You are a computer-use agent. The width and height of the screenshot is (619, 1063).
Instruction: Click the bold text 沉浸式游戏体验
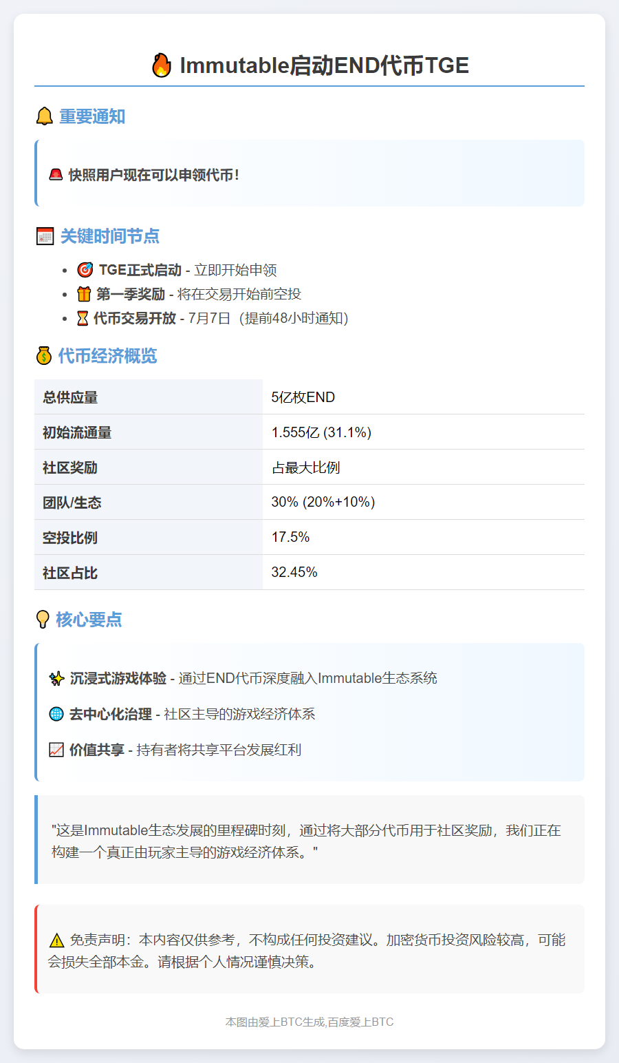click(x=118, y=678)
